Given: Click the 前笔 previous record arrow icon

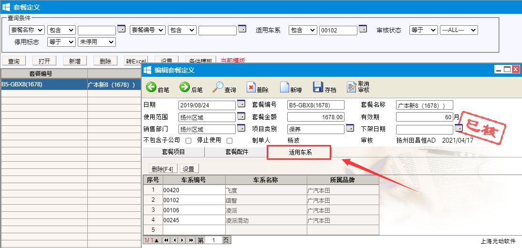Looking at the screenshot, I should tap(151, 87).
